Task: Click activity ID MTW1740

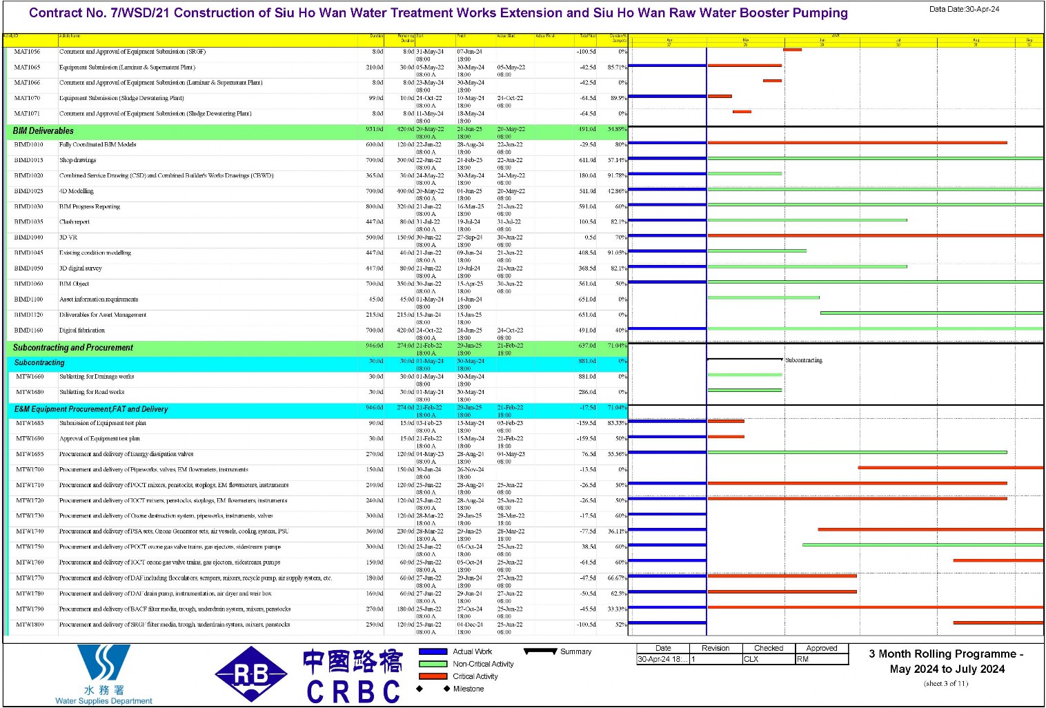Action: point(30,531)
